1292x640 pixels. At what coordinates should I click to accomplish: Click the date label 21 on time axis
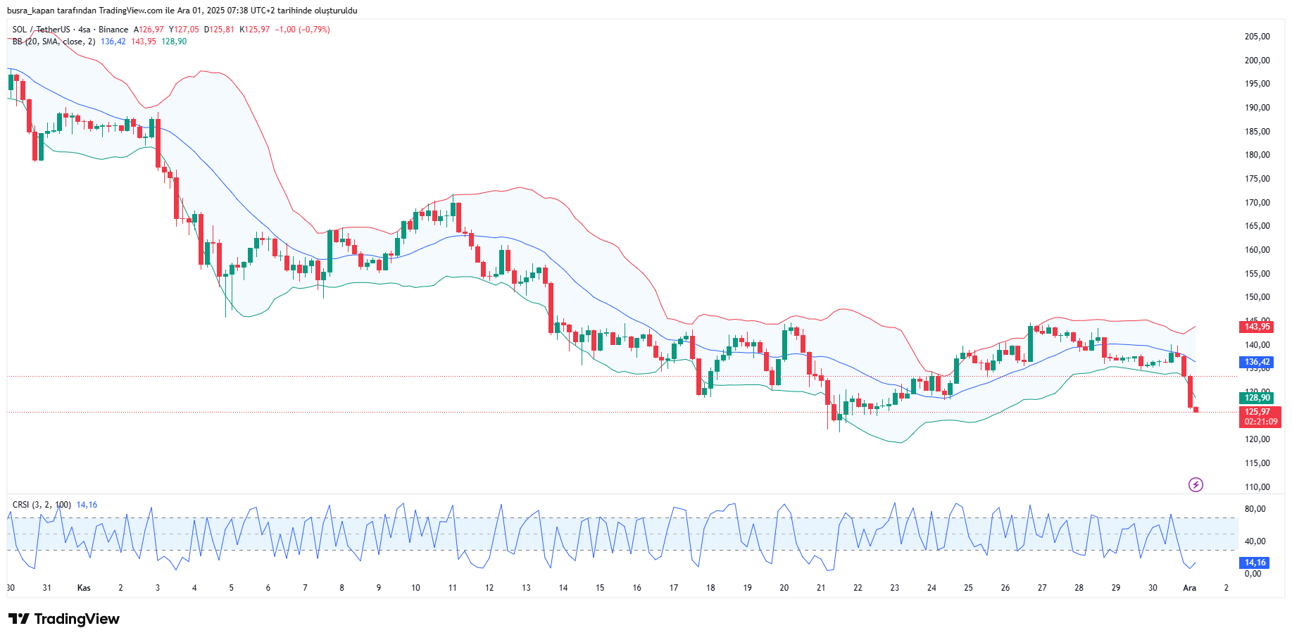click(x=821, y=588)
